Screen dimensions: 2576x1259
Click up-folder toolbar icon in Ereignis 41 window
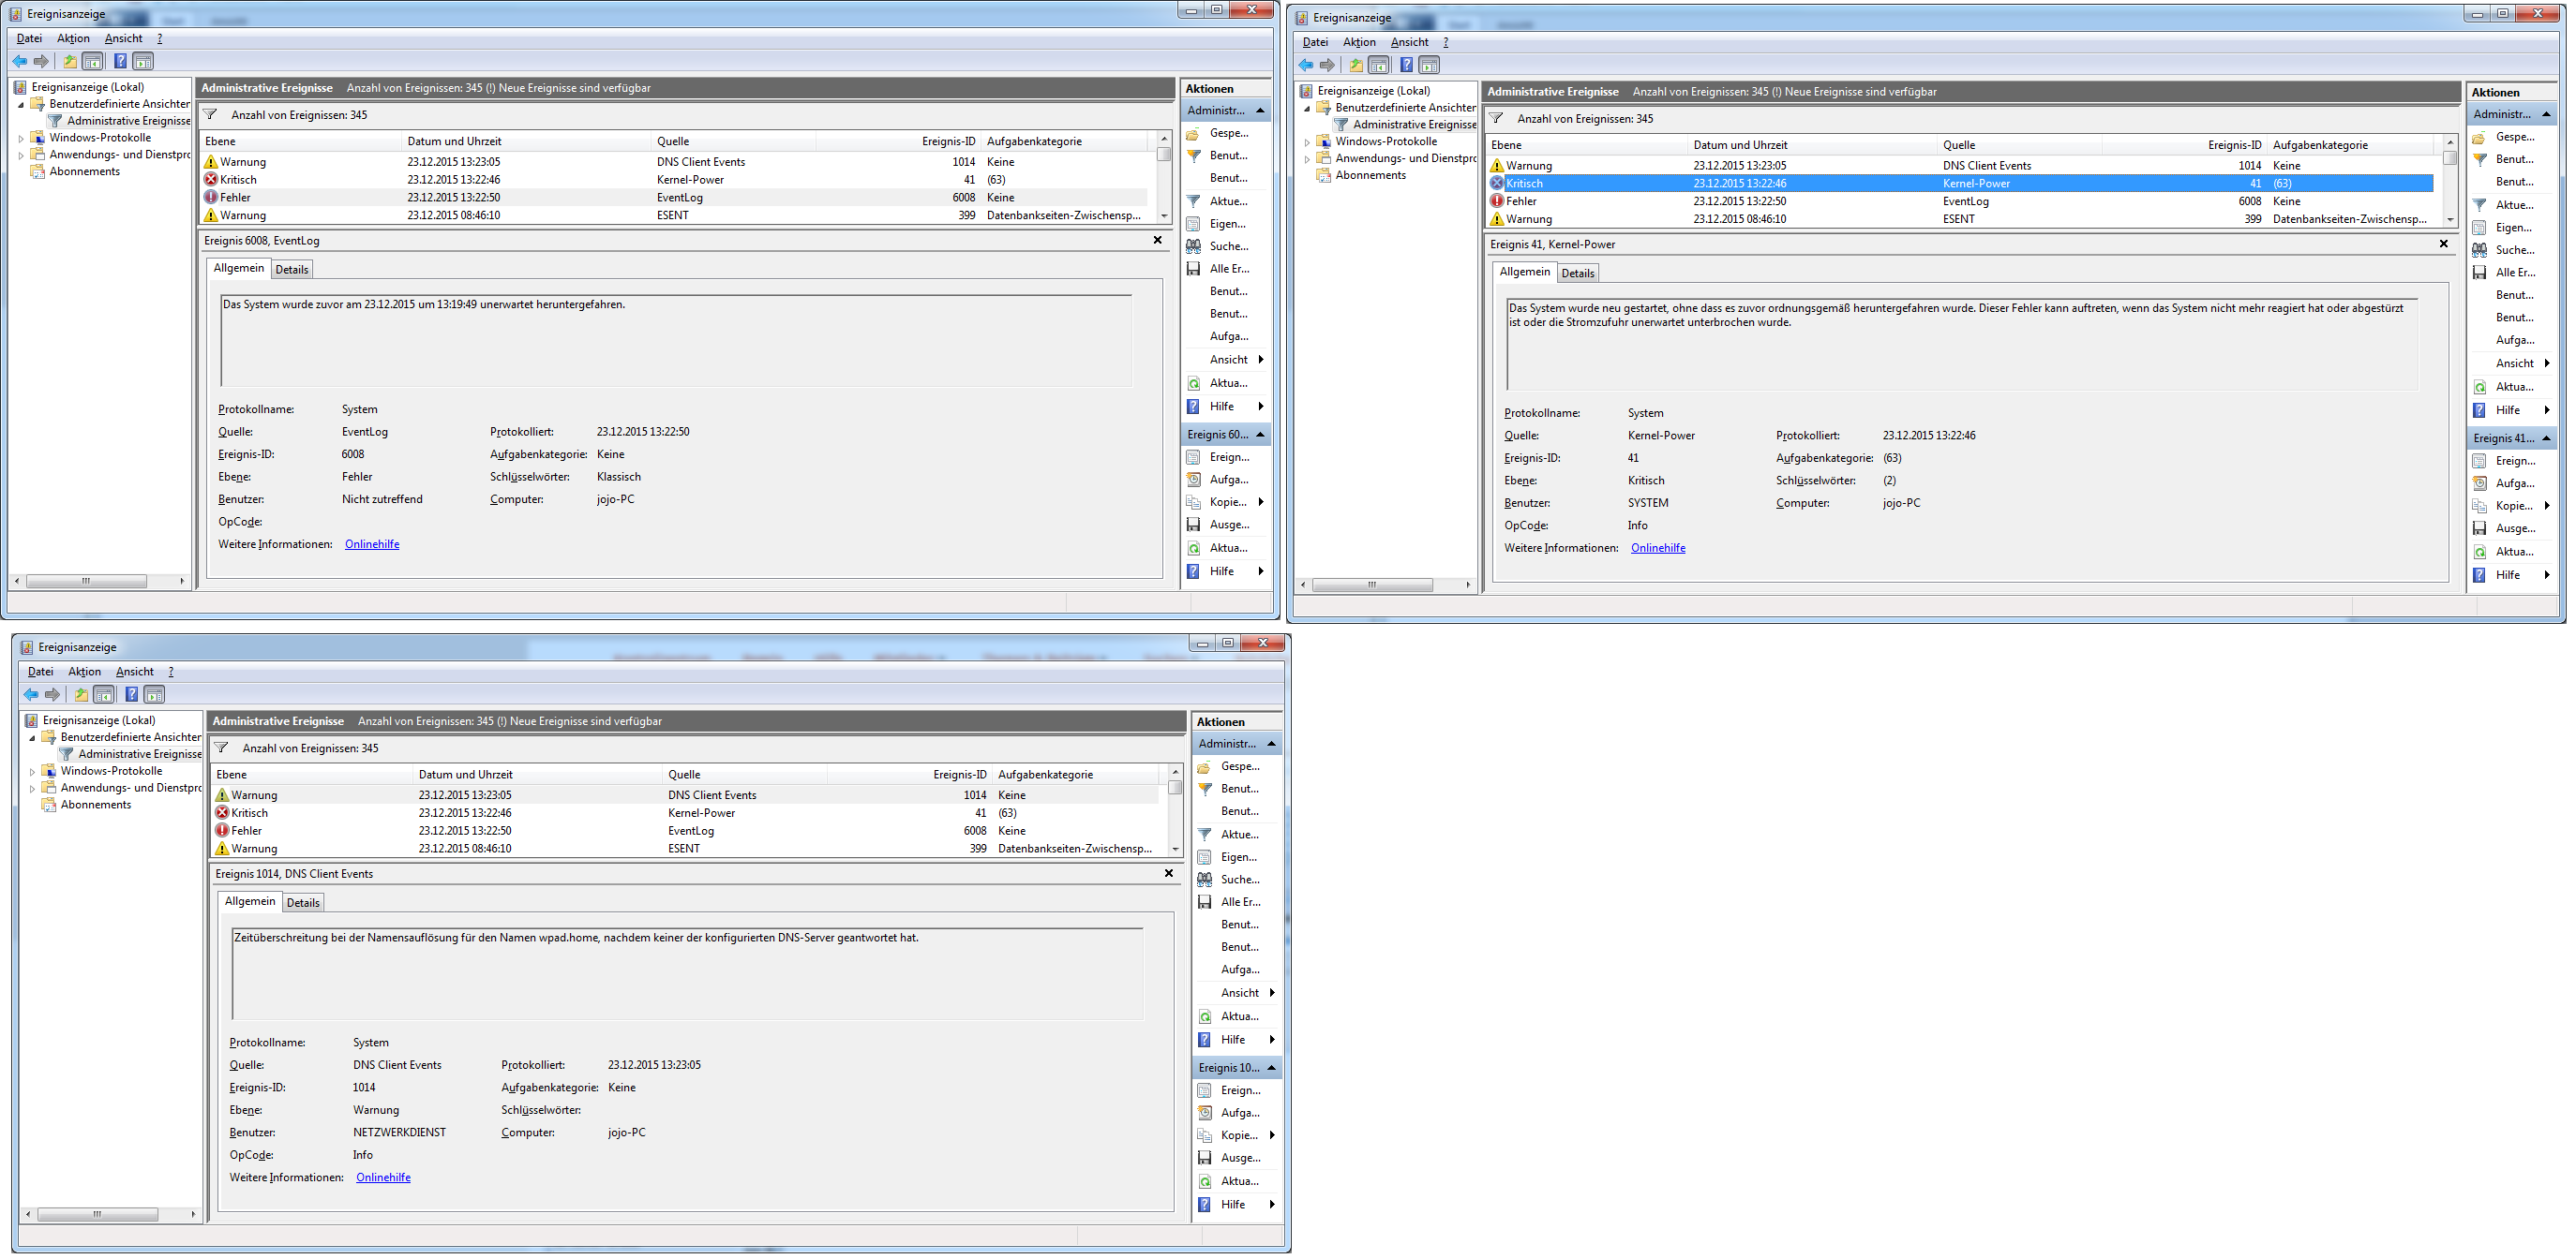(x=1355, y=65)
